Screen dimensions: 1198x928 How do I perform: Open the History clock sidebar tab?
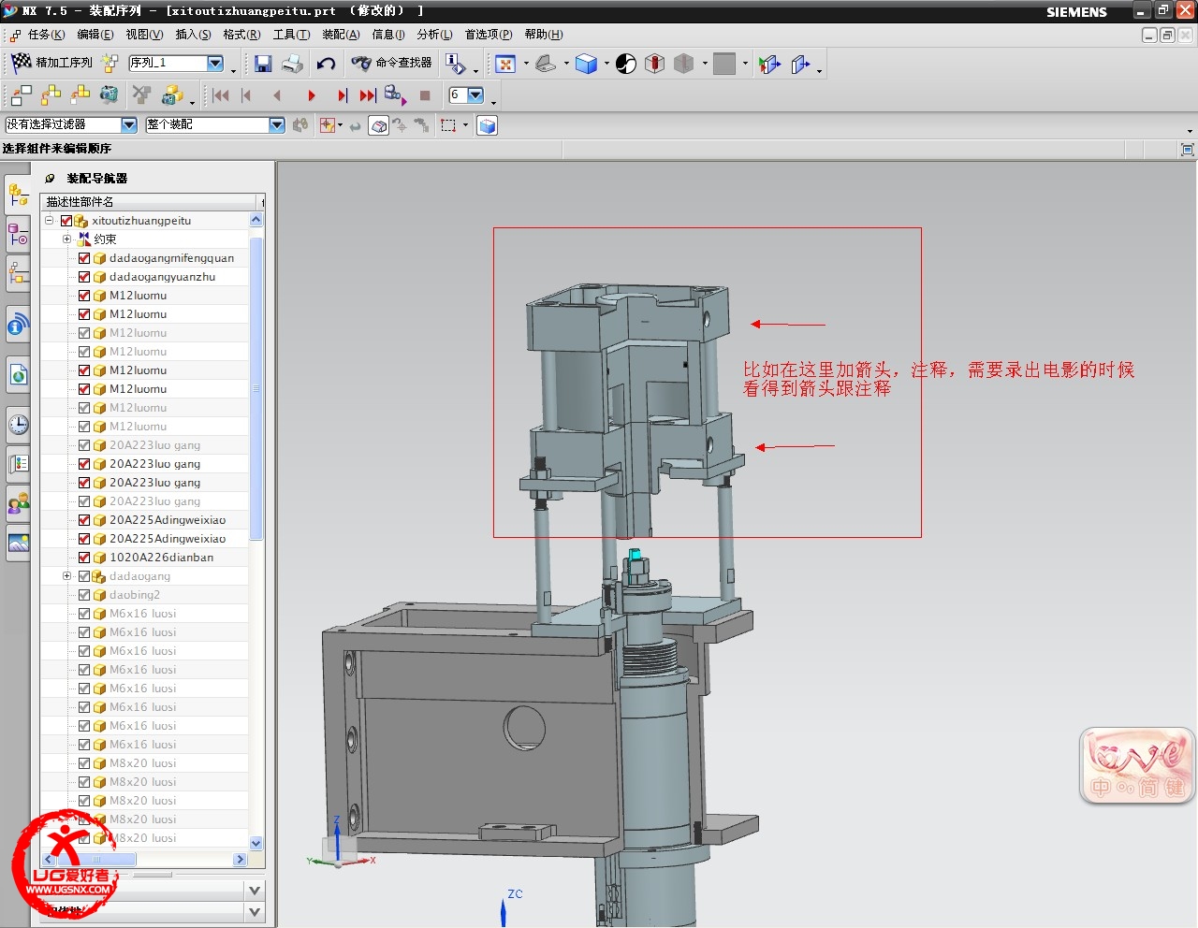(x=18, y=425)
